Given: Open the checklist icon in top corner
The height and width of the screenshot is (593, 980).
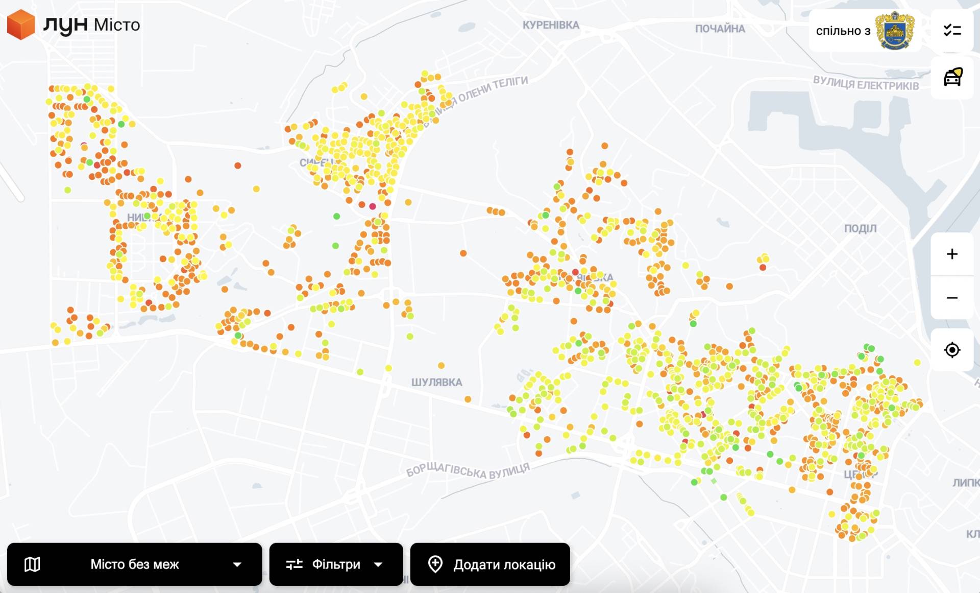Looking at the screenshot, I should 952,31.
